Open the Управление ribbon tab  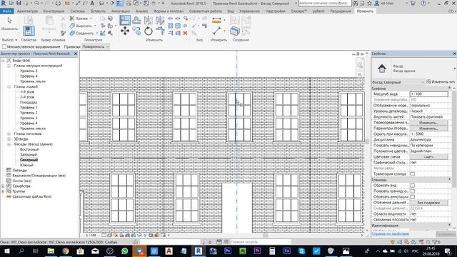(x=249, y=11)
